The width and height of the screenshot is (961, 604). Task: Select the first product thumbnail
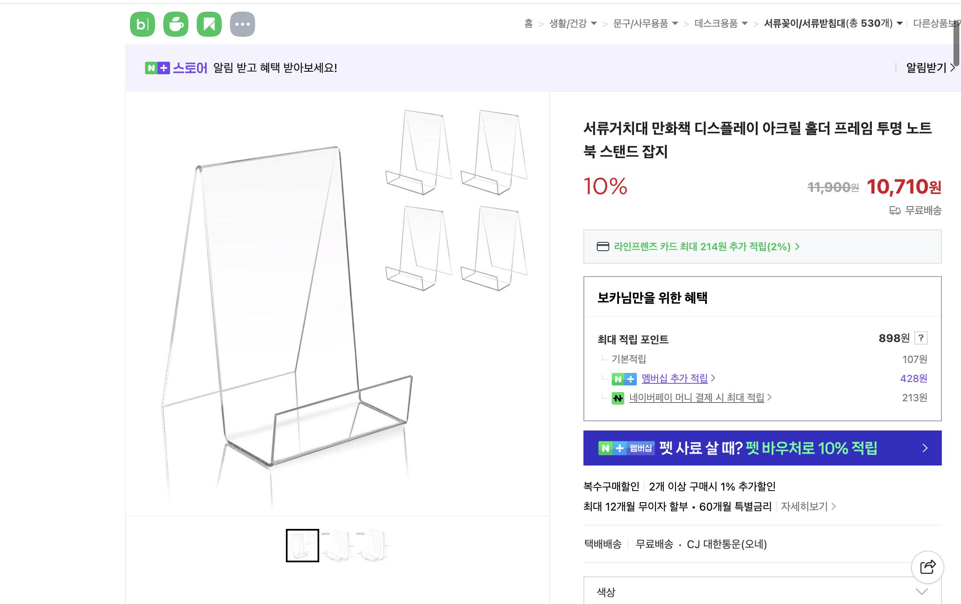point(302,545)
